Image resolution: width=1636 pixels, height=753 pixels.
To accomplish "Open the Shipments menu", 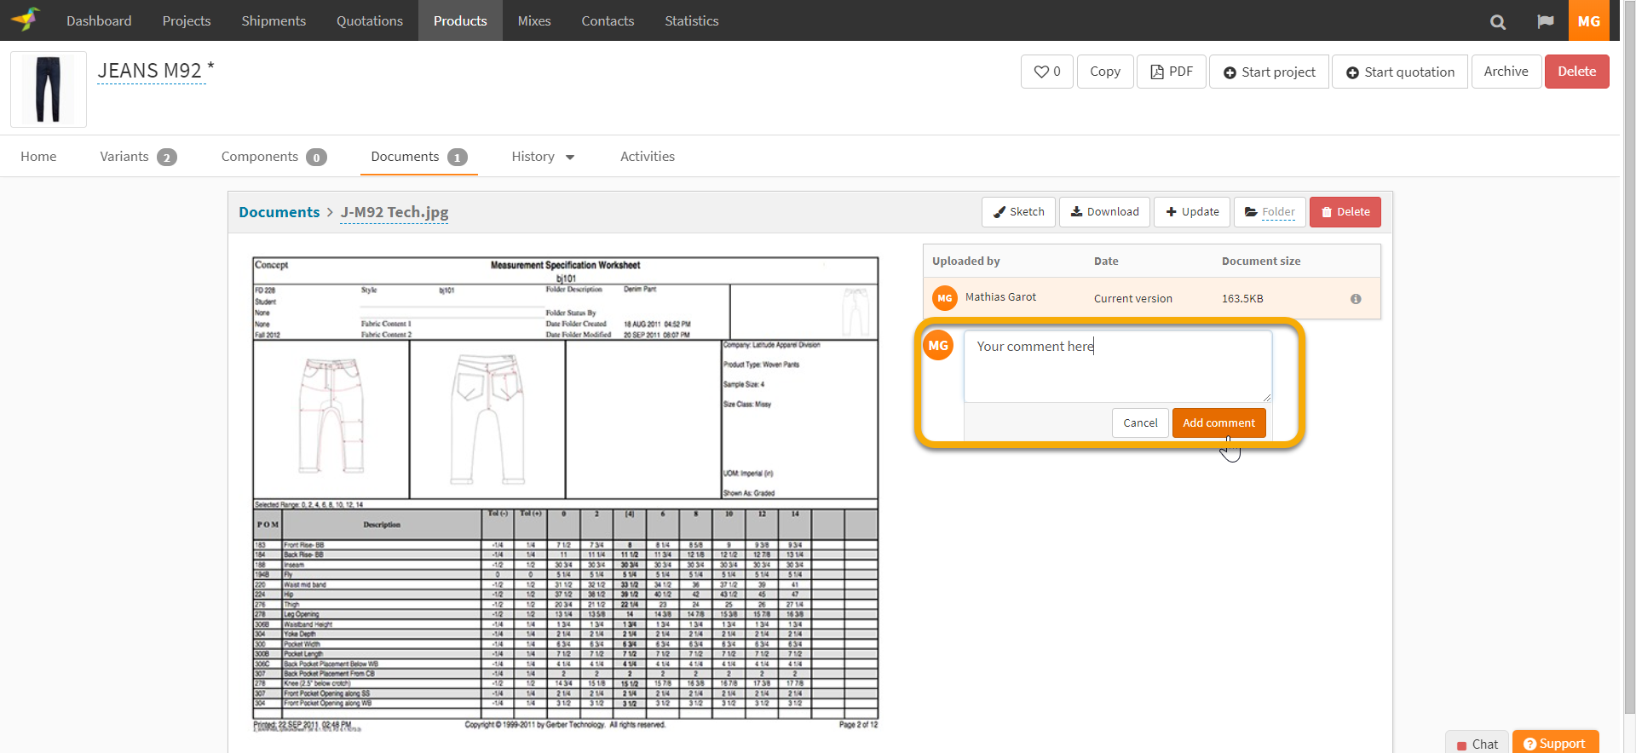I will (x=273, y=21).
